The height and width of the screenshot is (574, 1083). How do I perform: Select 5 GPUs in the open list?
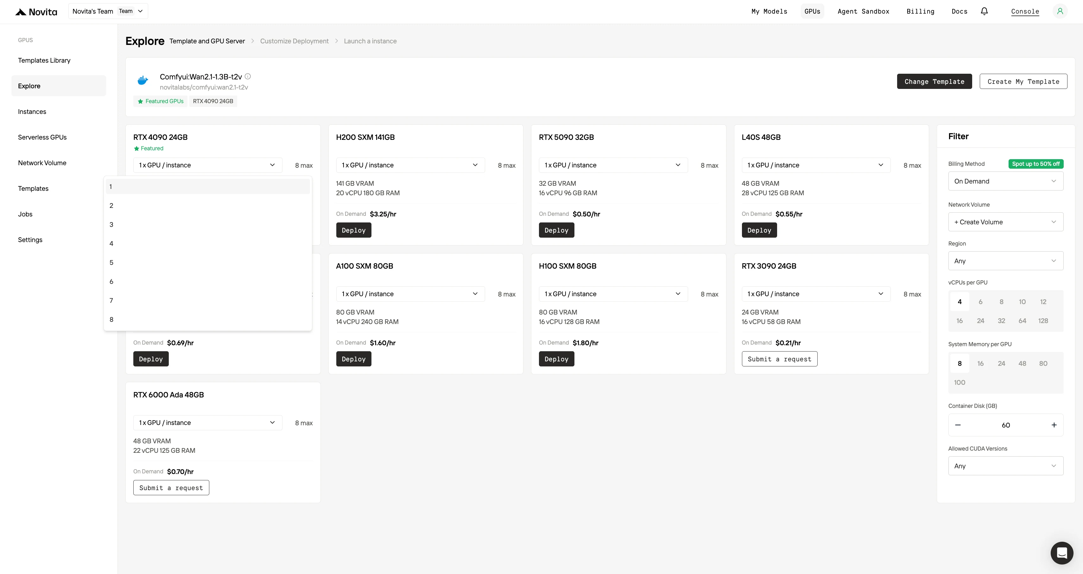(x=208, y=263)
